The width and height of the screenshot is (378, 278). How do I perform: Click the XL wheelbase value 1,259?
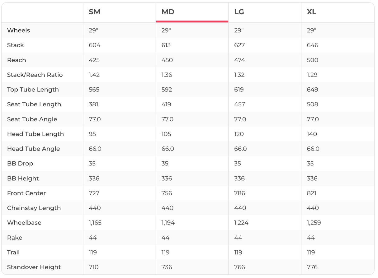[314, 223]
